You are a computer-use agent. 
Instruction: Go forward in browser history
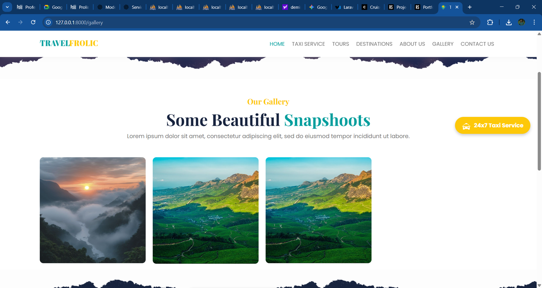(20, 22)
